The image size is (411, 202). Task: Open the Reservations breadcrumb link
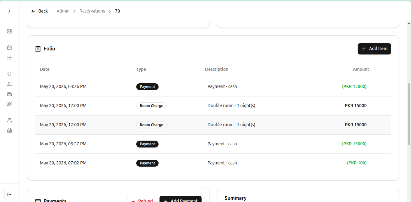[92, 11]
